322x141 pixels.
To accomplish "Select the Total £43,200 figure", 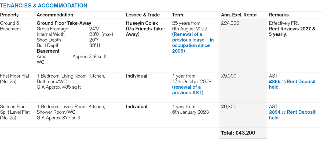I will tap(238, 133).
